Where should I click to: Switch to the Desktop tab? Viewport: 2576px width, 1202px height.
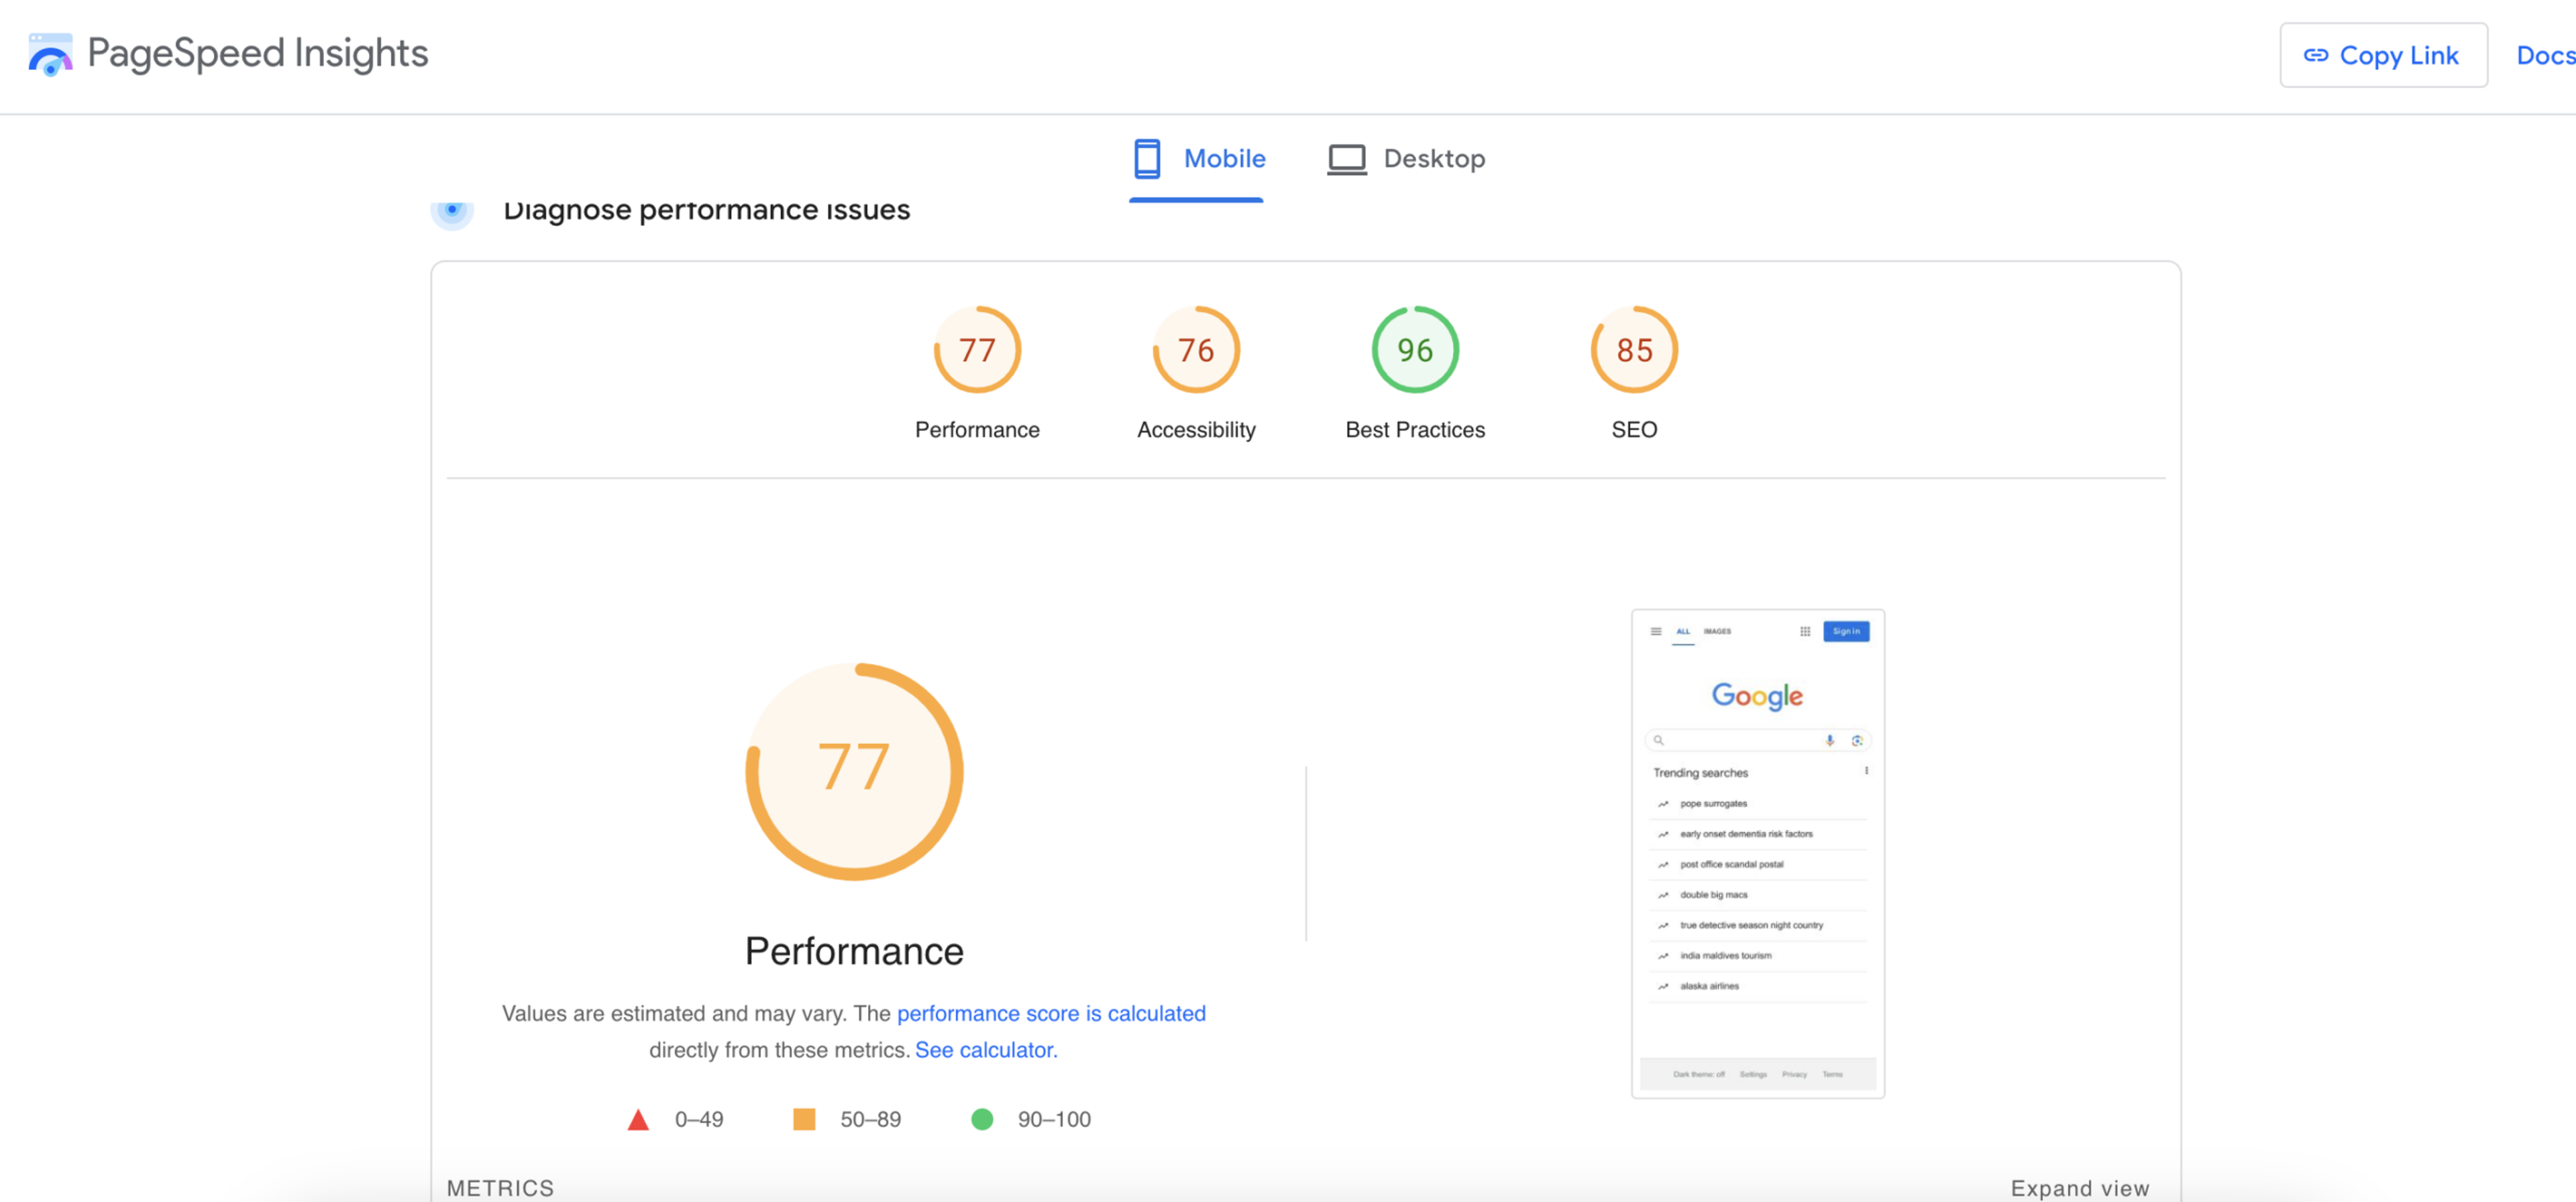(x=1406, y=159)
